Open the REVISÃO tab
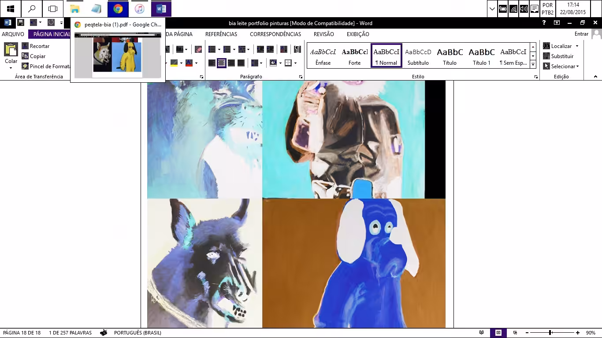 click(324, 34)
